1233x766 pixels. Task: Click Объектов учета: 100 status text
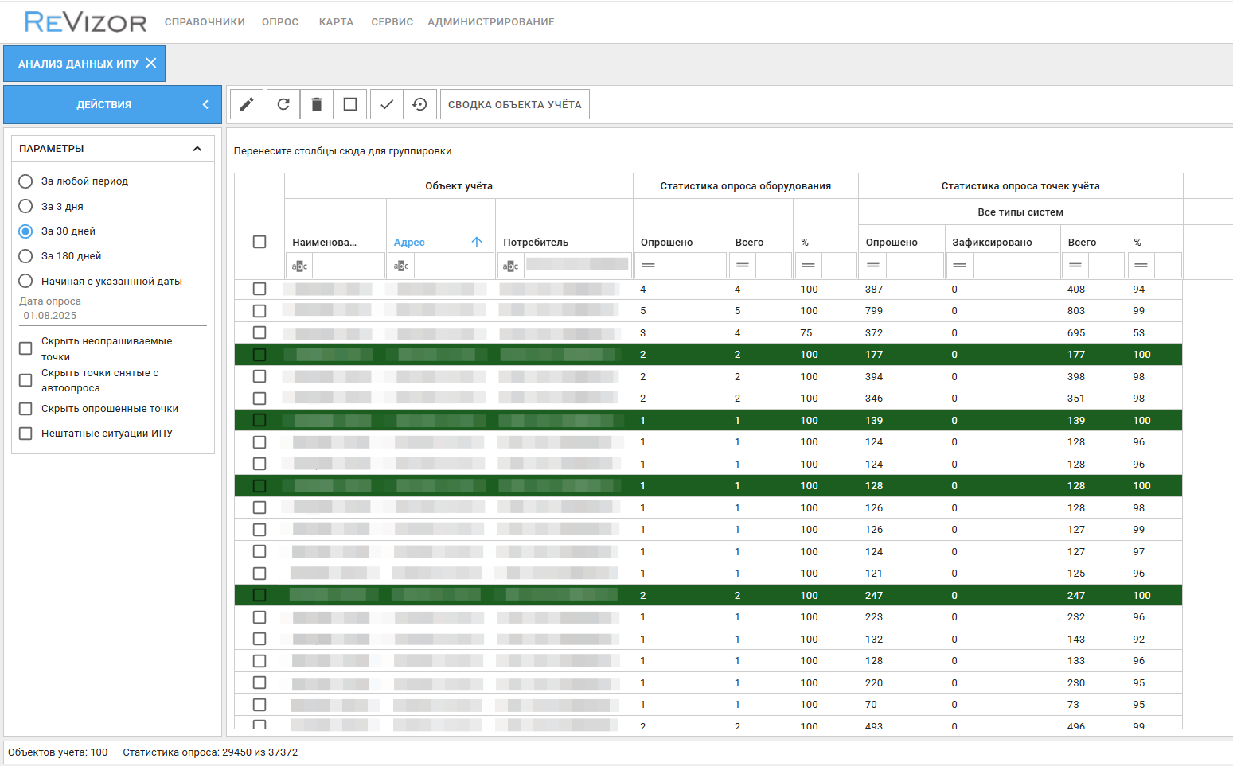tap(57, 752)
